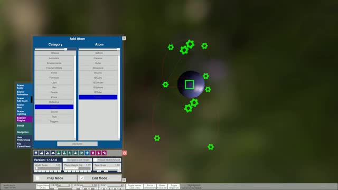Choose Capsule in the Atom list
The image size is (338, 190).
tap(98, 58)
